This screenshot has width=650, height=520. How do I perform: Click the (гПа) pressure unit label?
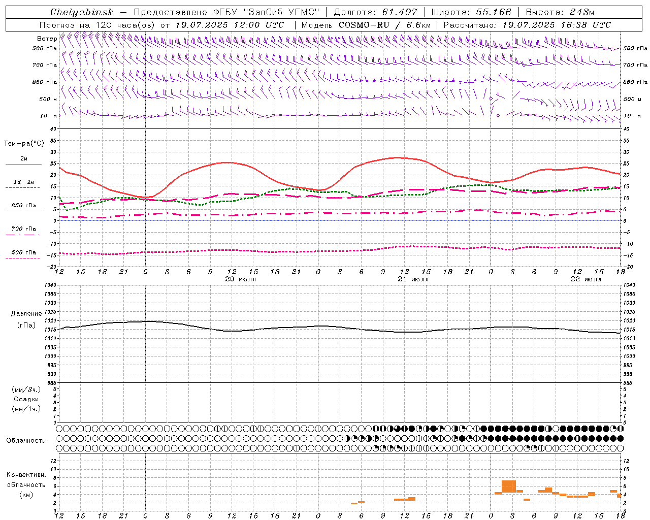(26, 325)
